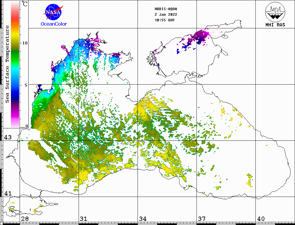Click the MHI RAS caption text
This screenshot has width=295, height=225.
(x=275, y=25)
